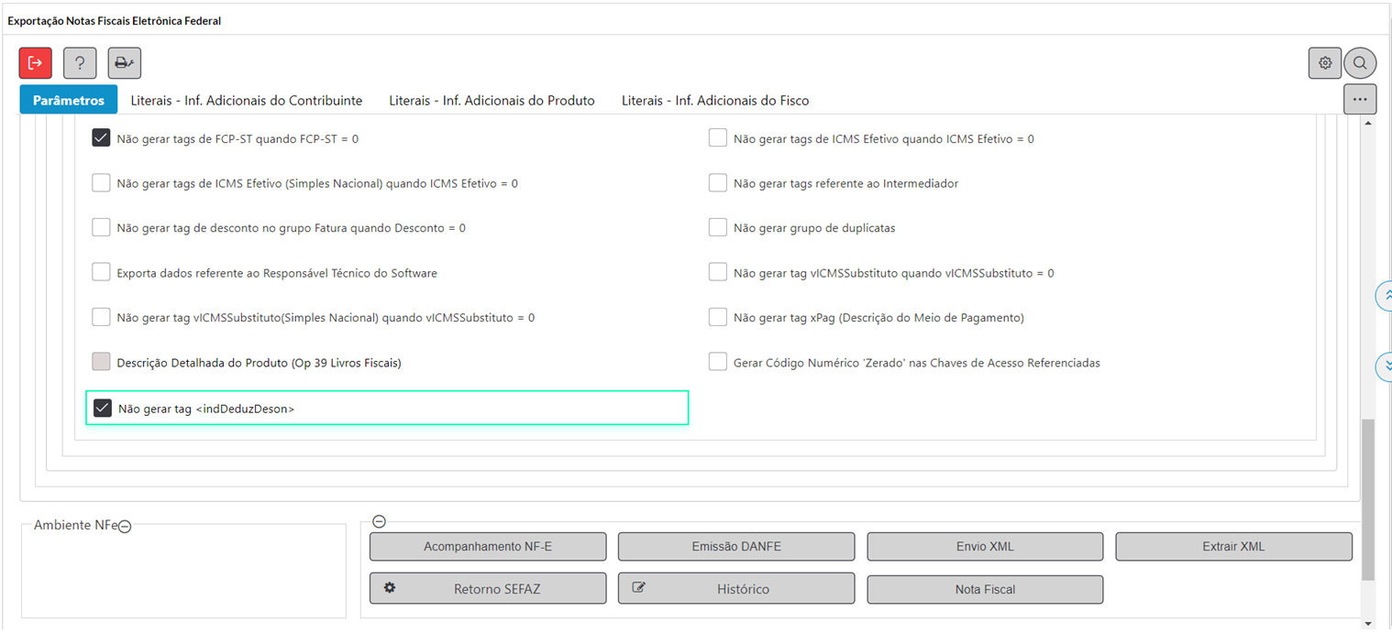Check Não gerar tag xPag option
1392x633 pixels.
pos(718,317)
